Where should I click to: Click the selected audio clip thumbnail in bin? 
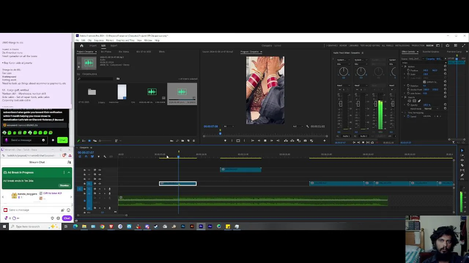pos(182,92)
